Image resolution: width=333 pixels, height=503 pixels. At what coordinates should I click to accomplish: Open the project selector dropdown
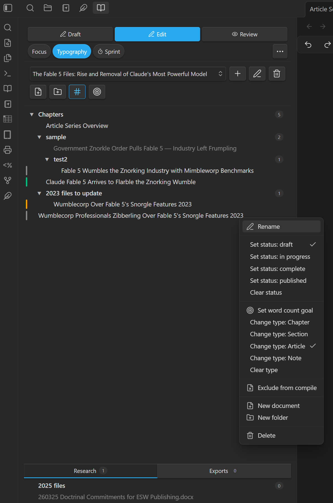pos(128,74)
